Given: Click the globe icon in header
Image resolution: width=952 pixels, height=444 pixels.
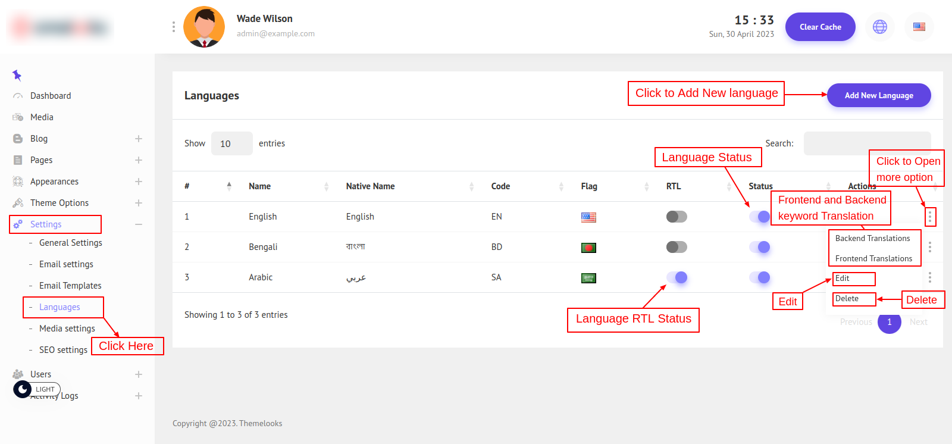Looking at the screenshot, I should coord(879,27).
